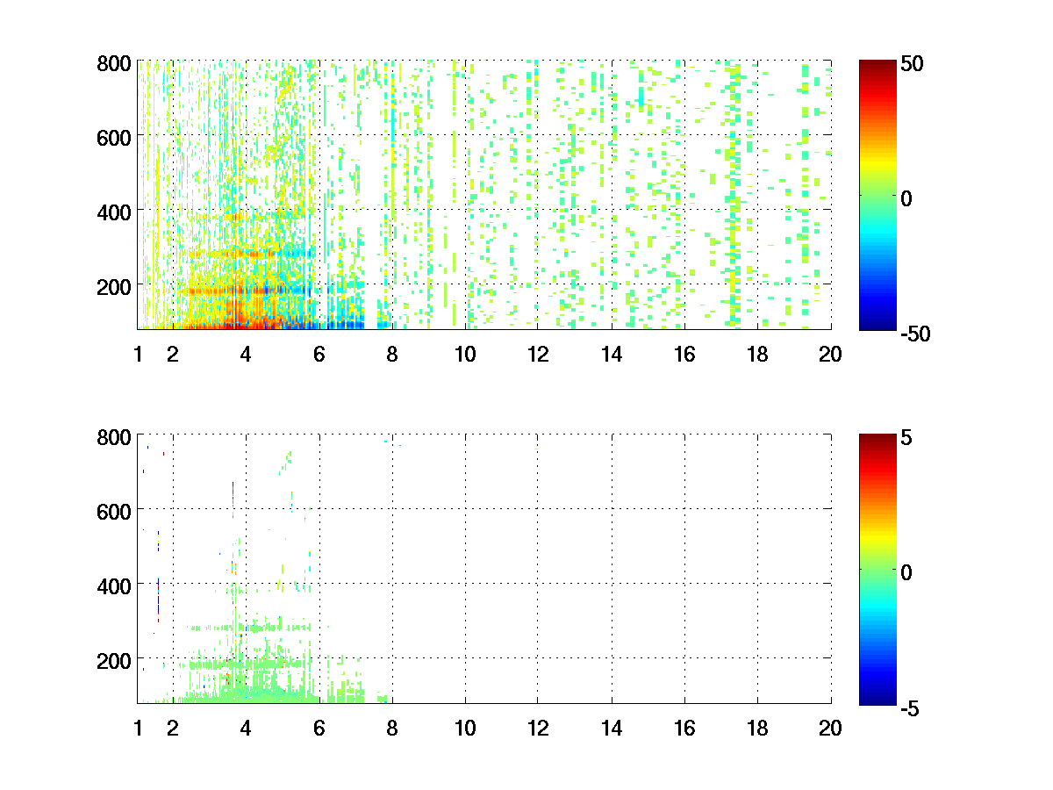
Task: Click x-axis tick 12 under bottom plot
Action: tap(538, 728)
